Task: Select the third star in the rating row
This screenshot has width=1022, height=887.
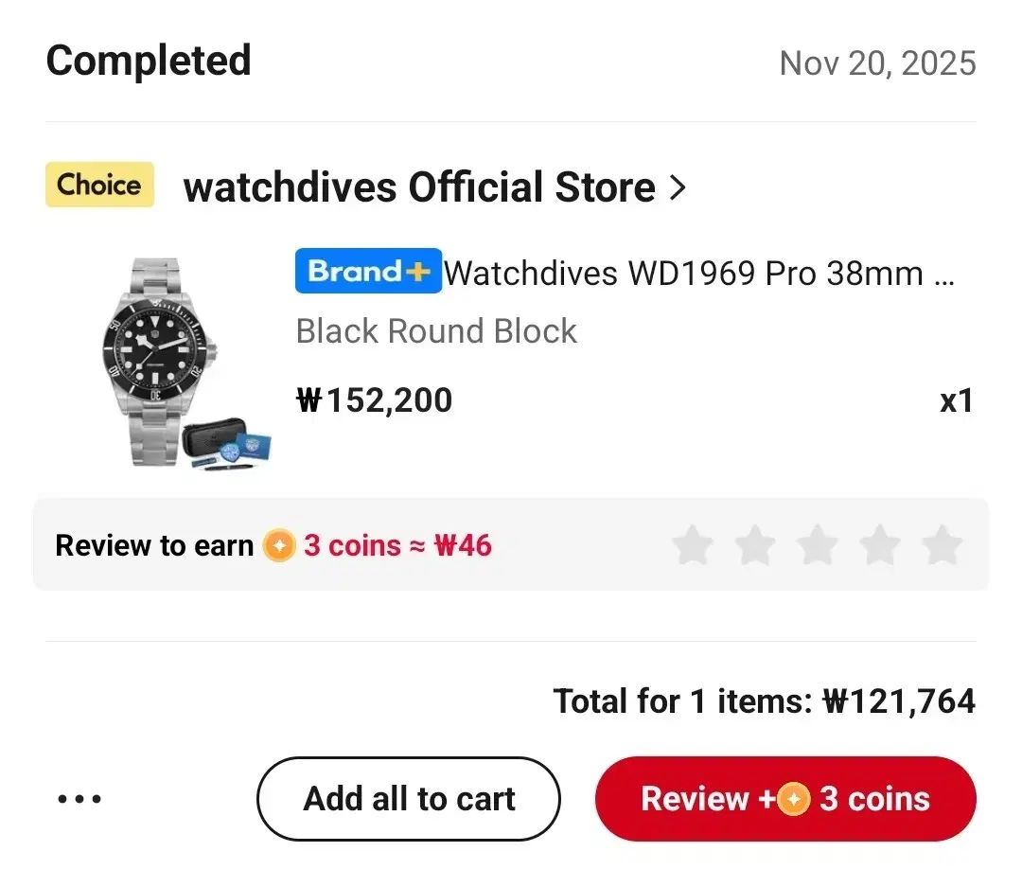Action: 818,545
